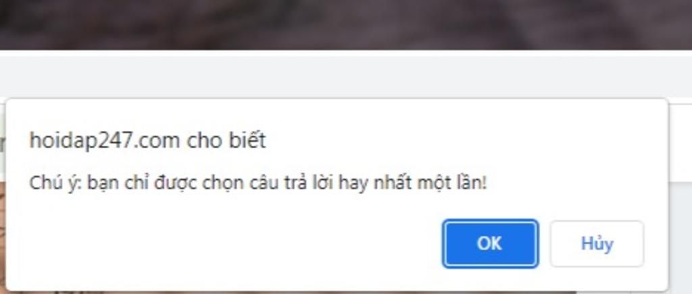Click the focused blue OK confirmation button
Viewport: 692px width, 294px height.
point(491,244)
